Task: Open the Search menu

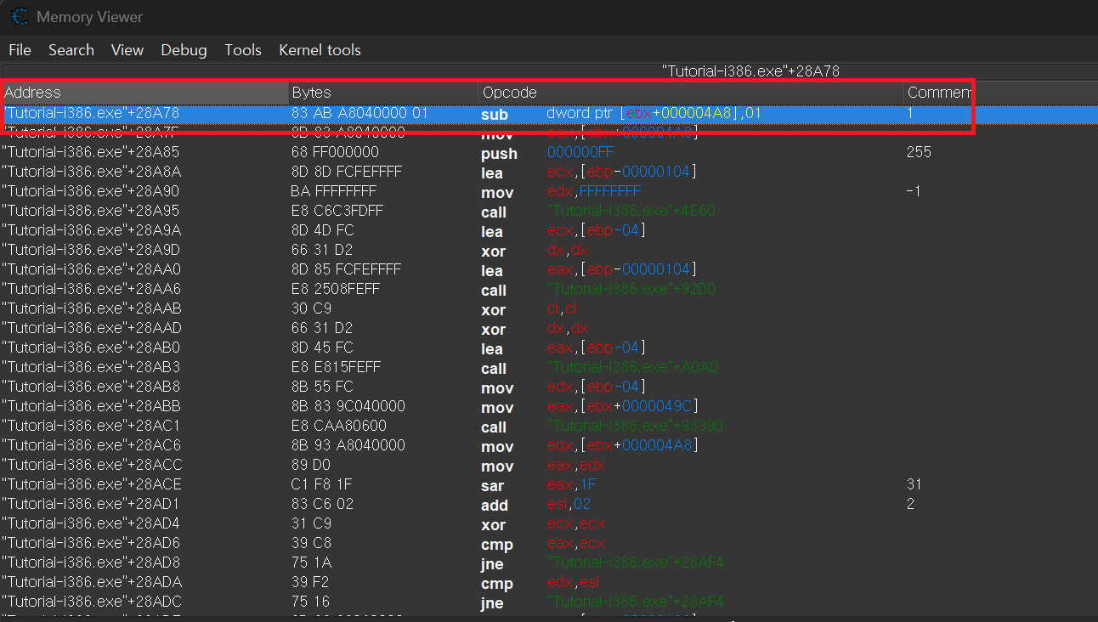Action: pos(71,50)
